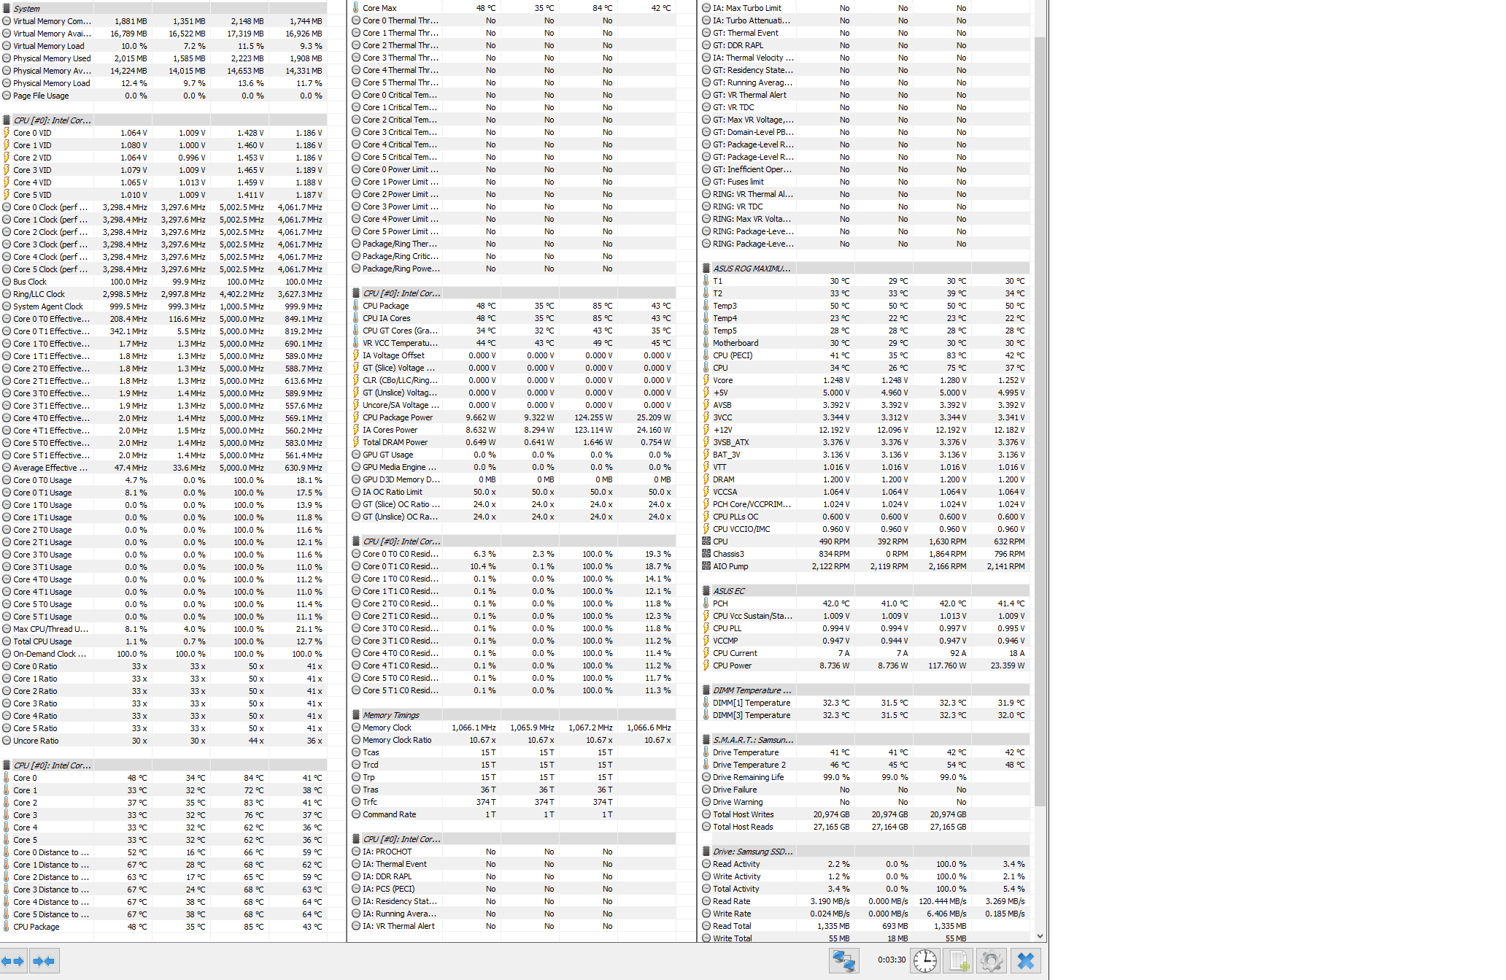The width and height of the screenshot is (1506, 980).
Task: Select the Total CPU Usage row
Action: pyautogui.click(x=42, y=641)
